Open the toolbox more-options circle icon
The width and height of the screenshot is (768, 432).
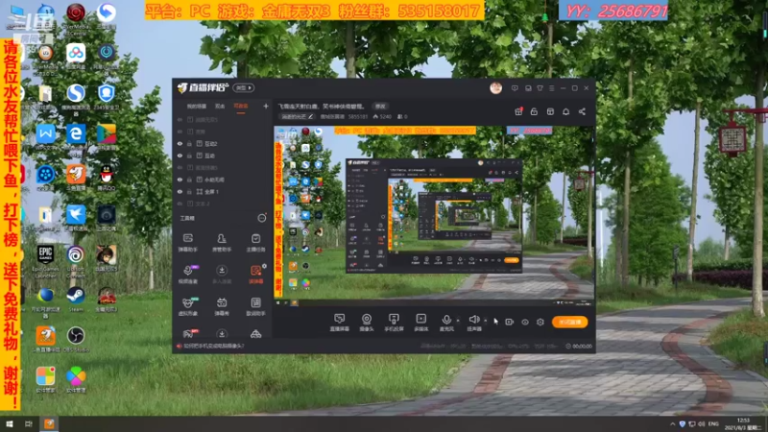[262, 218]
